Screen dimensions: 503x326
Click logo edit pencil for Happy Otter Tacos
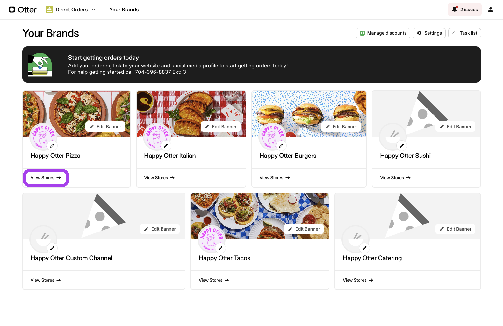click(220, 248)
